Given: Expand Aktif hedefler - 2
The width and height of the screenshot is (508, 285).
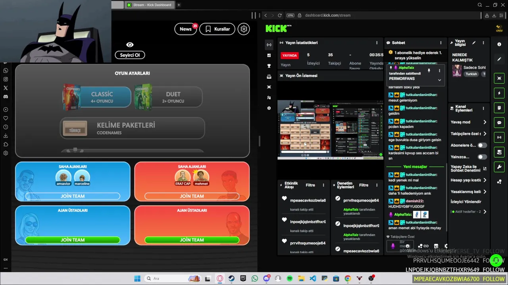Looking at the screenshot, I should click(485, 212).
